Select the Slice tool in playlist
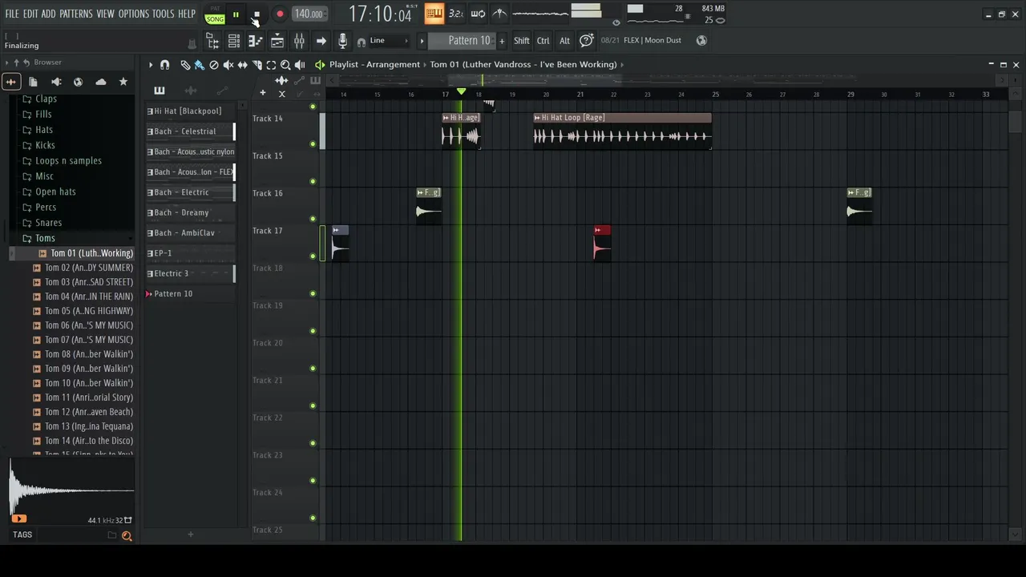The image size is (1026, 577). (x=257, y=65)
